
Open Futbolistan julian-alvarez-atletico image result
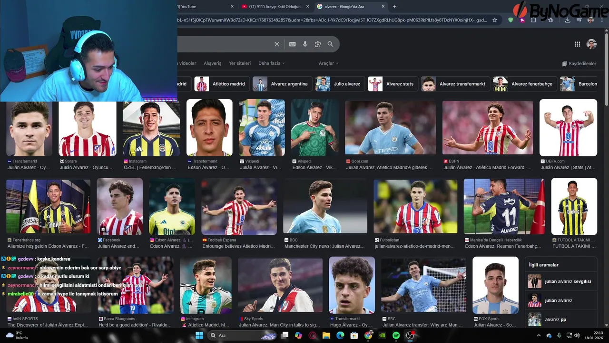point(415,206)
